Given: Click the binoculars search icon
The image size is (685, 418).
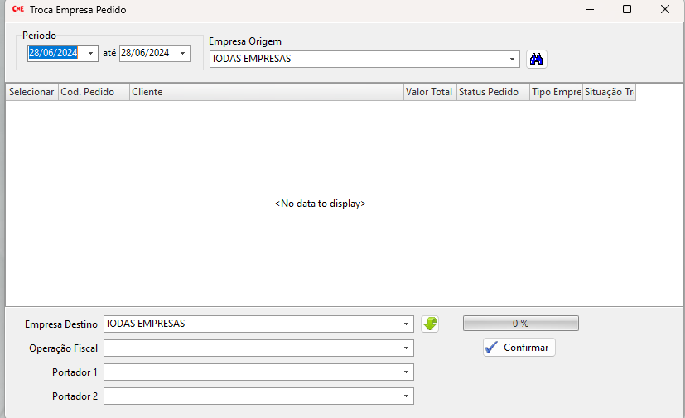Looking at the screenshot, I should pyautogui.click(x=537, y=59).
